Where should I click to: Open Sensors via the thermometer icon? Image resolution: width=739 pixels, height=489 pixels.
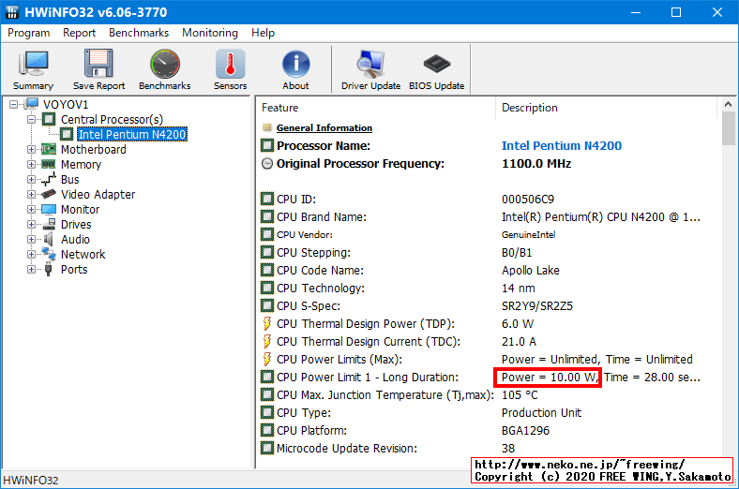click(x=230, y=69)
